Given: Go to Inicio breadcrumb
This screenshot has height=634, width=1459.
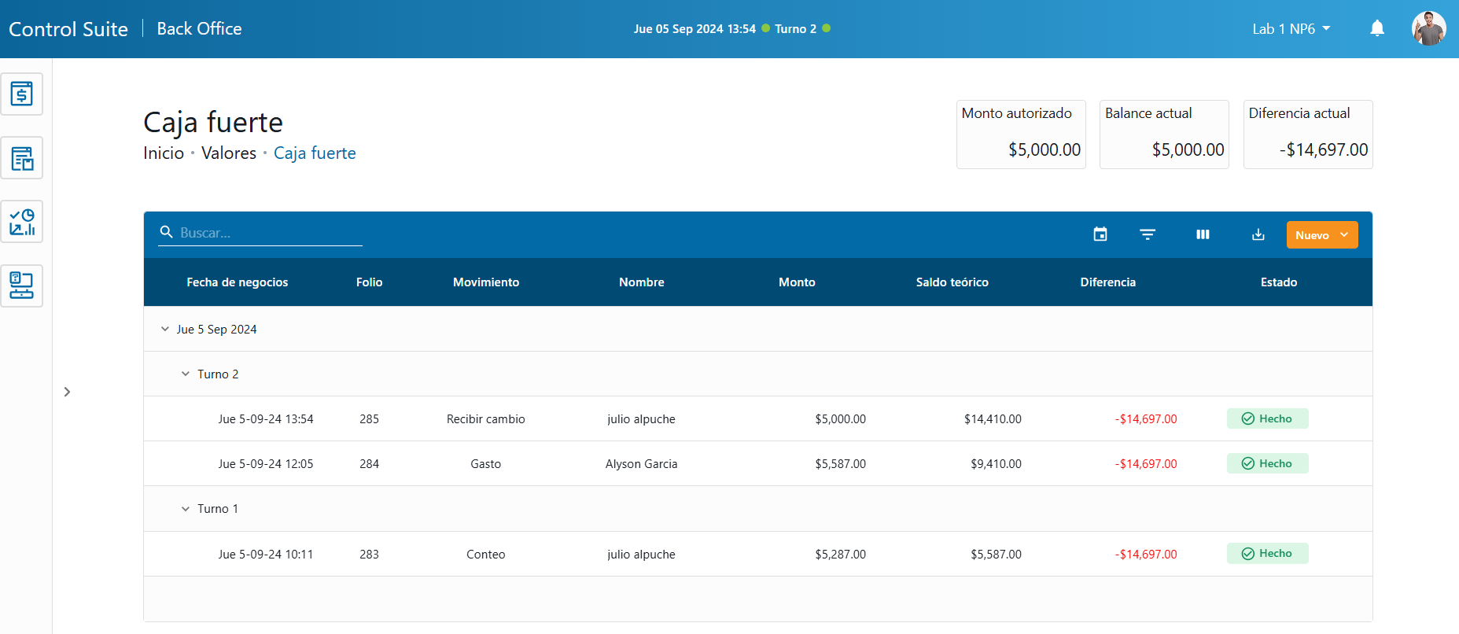Looking at the screenshot, I should (164, 153).
